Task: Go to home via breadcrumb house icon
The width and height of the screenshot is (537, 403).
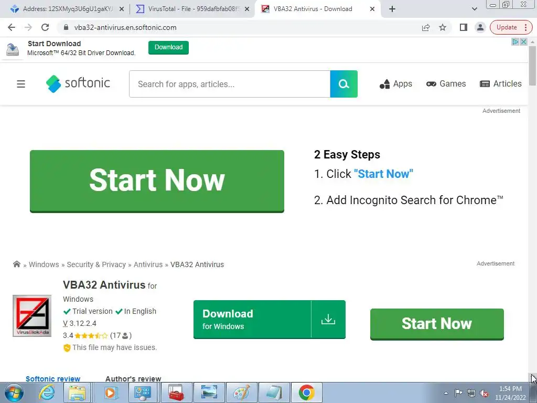Action: (16, 264)
